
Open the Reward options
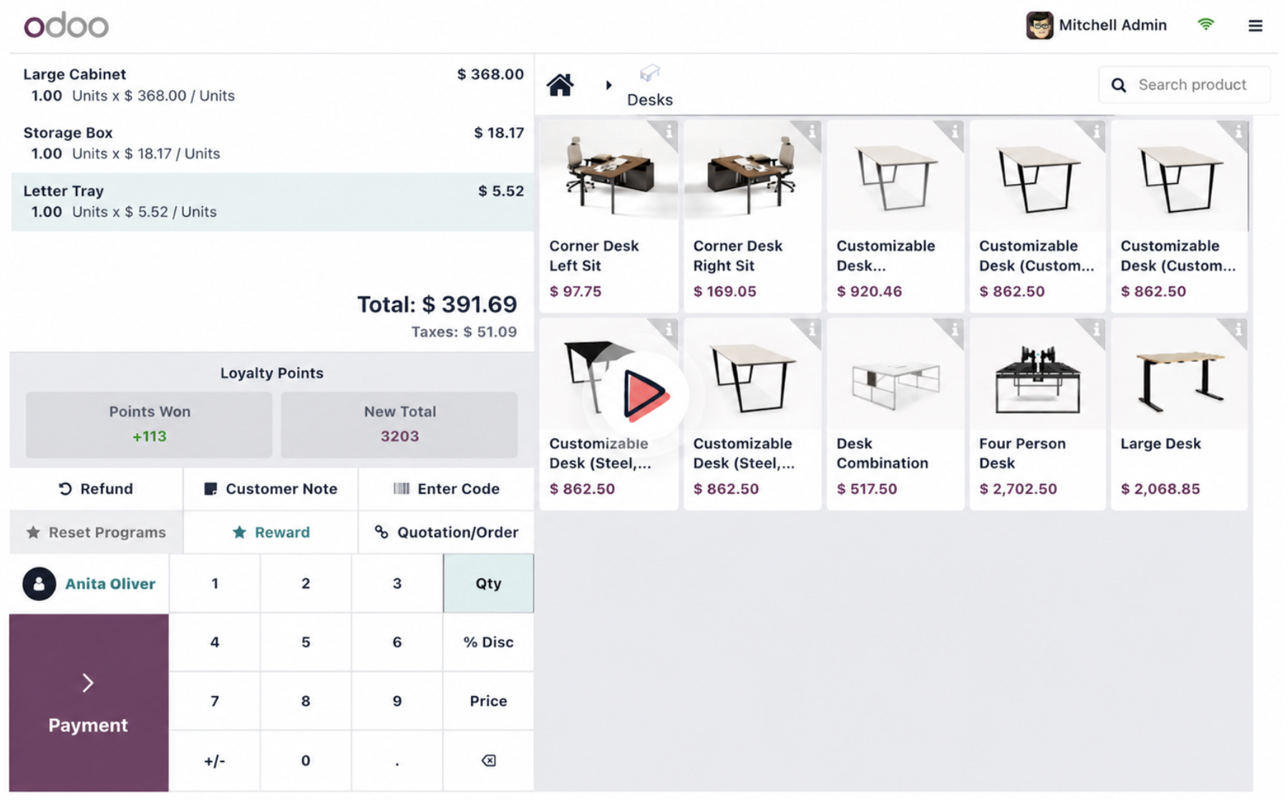pos(271,532)
